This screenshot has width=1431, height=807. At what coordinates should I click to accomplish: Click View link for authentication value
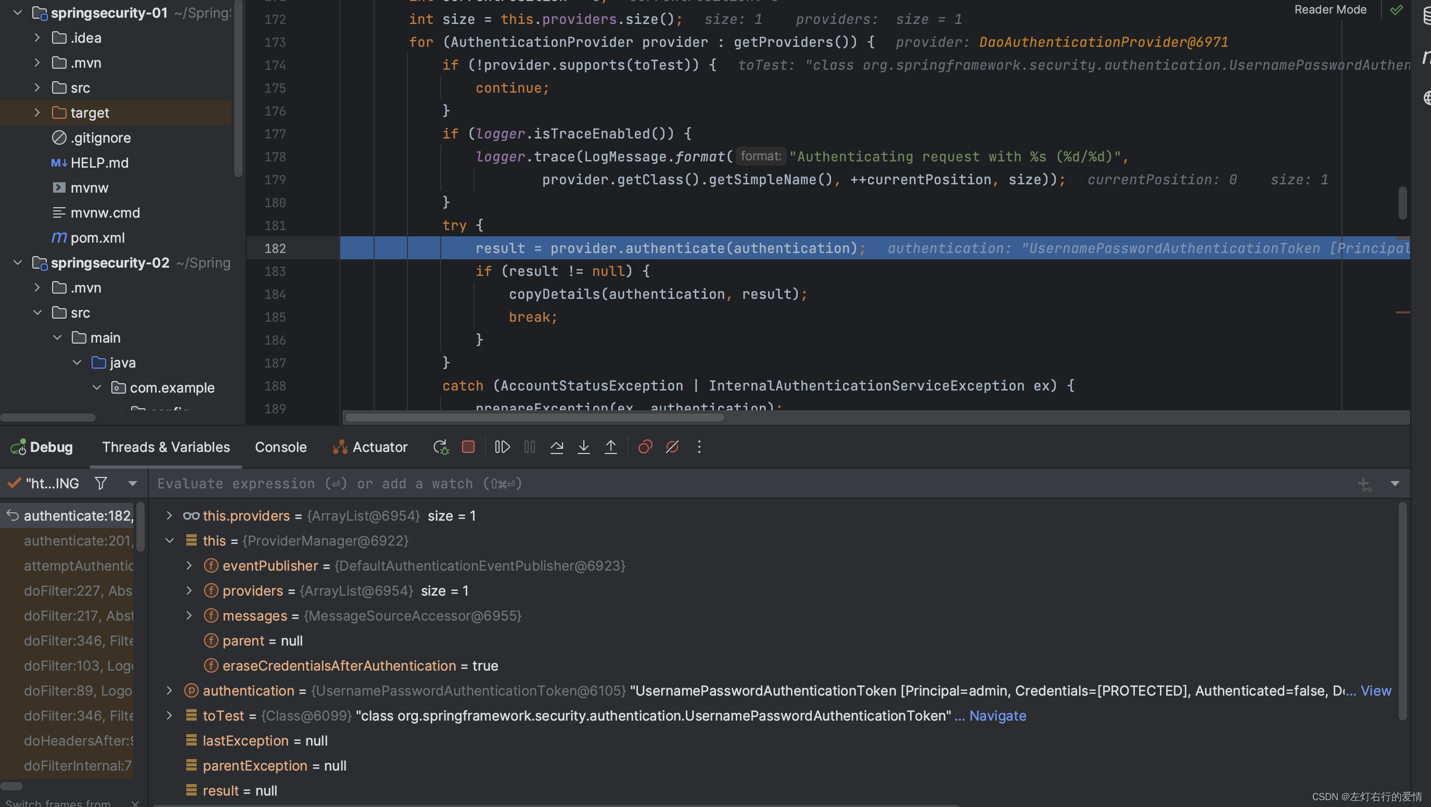(x=1375, y=691)
